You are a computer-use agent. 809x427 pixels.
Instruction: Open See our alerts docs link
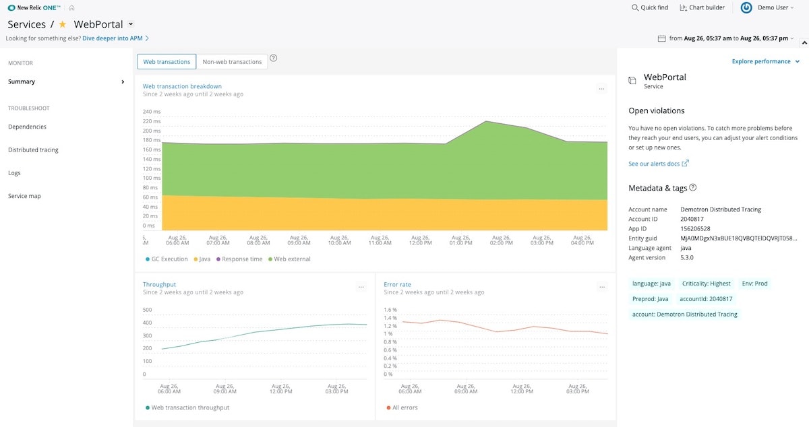coord(654,164)
